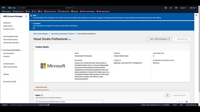The height and width of the screenshot is (112, 200).
Task: Go to previous page of users
Action: click(177, 102)
